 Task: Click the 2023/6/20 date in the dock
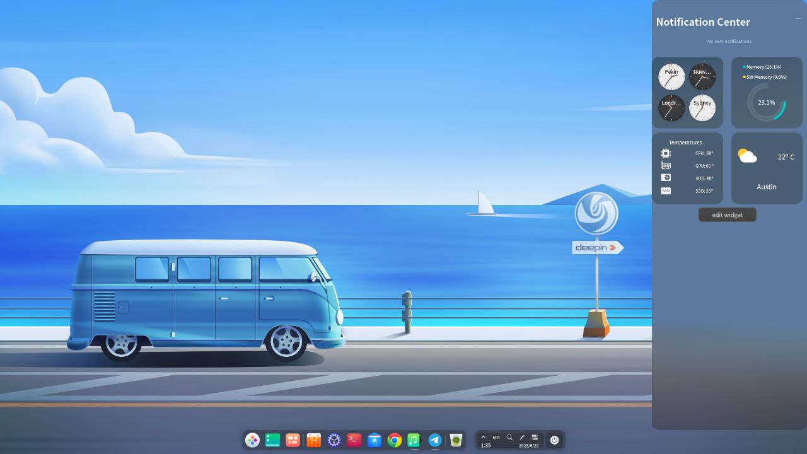[529, 446]
